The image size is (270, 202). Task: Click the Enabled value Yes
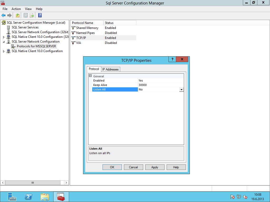point(141,80)
